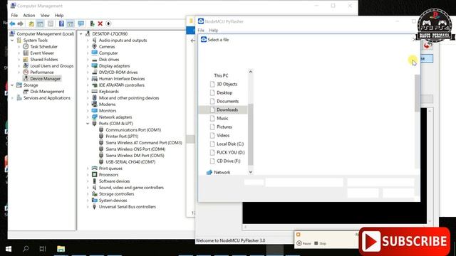Click the scan for hardware monitor icon
This screenshot has height=256, width=456.
click(x=81, y=23)
